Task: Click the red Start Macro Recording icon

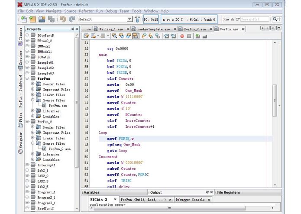Action: coord(182,36)
